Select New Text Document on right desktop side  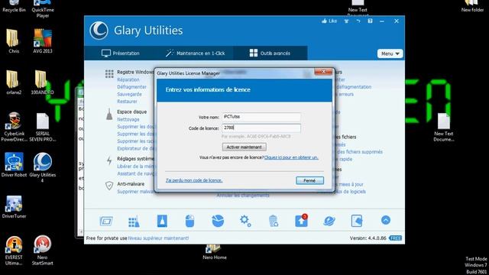point(443,128)
